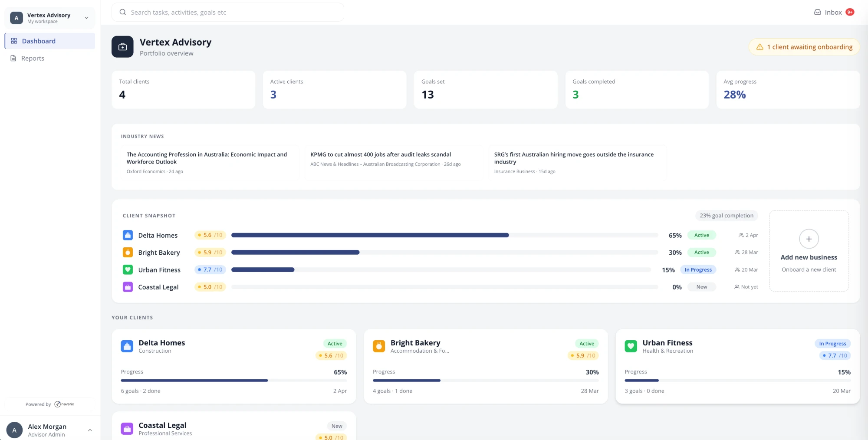This screenshot has width=868, height=440.
Task: Open the Bright Bakery client card title
Action: point(415,343)
